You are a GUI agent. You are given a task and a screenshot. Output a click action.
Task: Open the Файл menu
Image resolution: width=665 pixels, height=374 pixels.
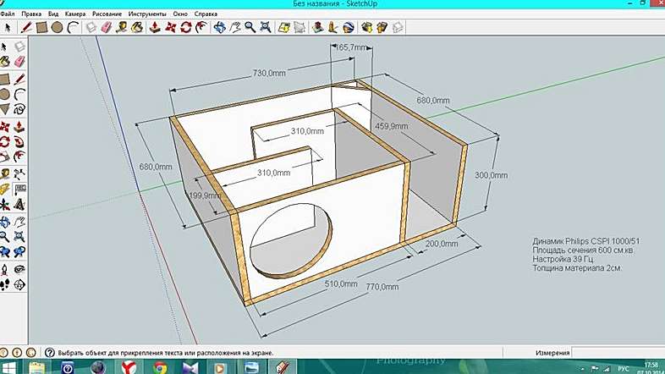point(8,14)
